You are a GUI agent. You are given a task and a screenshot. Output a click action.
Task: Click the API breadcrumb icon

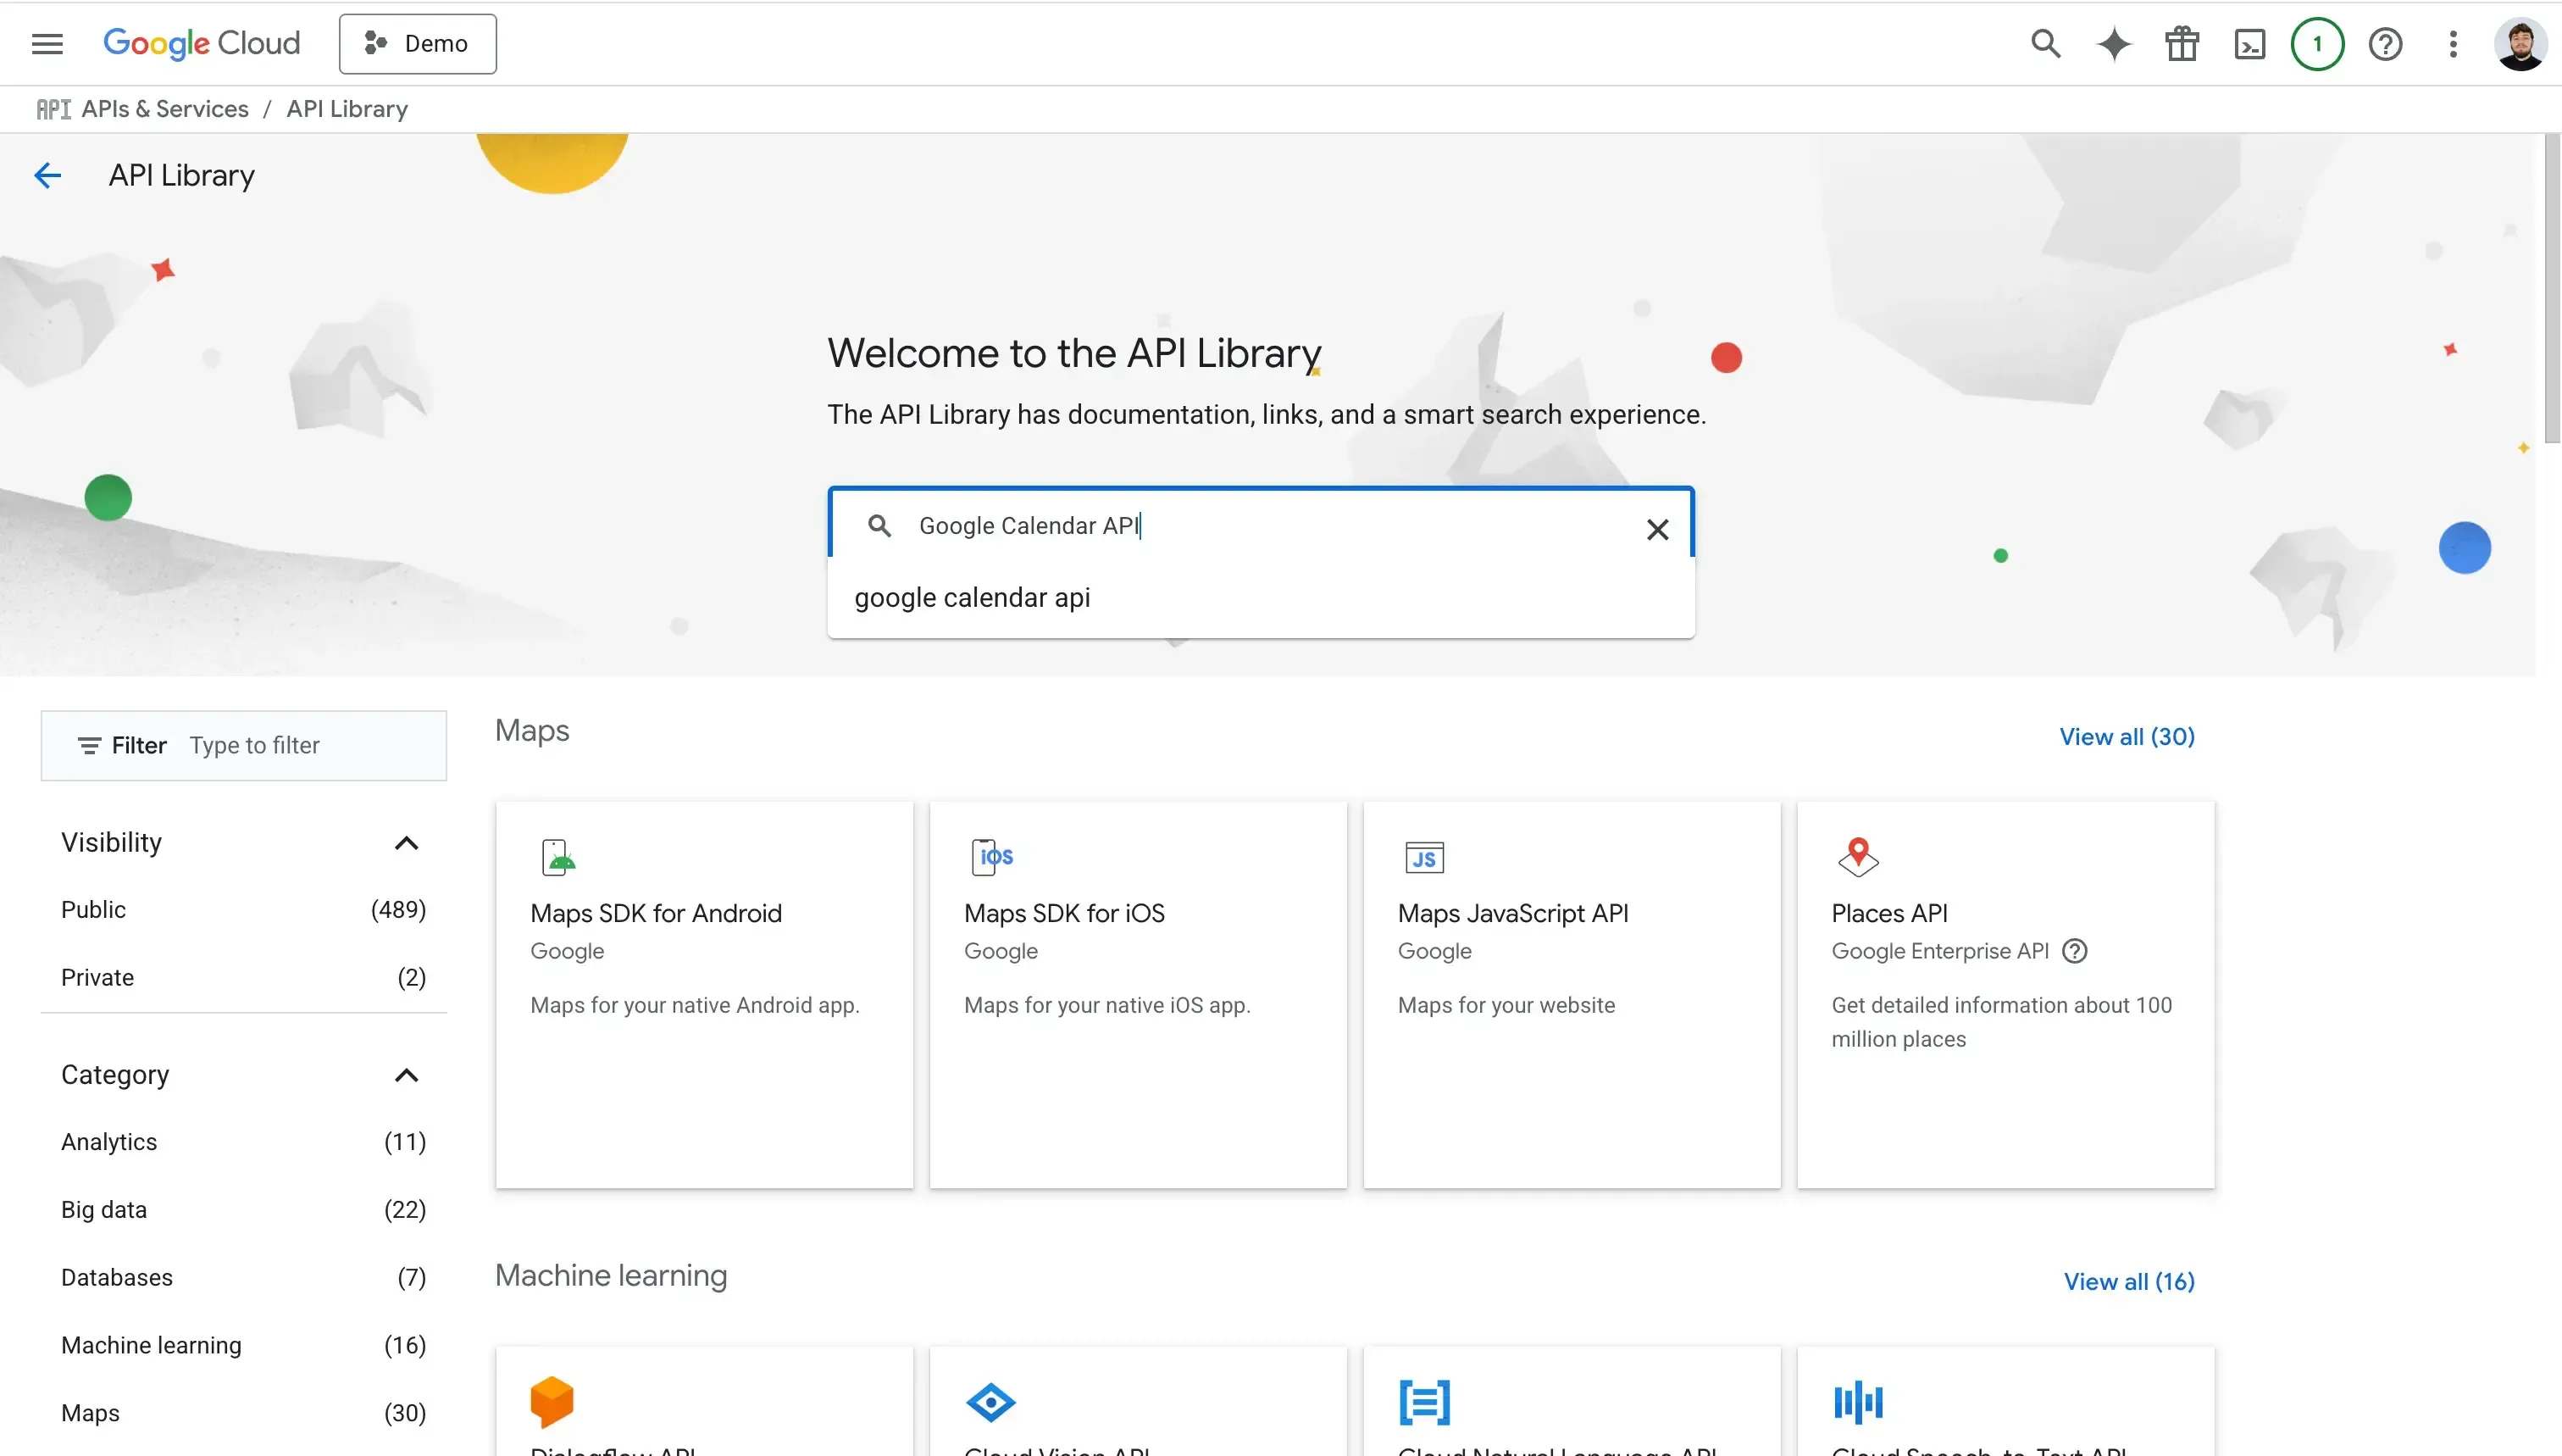click(x=53, y=109)
